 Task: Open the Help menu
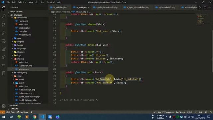[59, 2]
